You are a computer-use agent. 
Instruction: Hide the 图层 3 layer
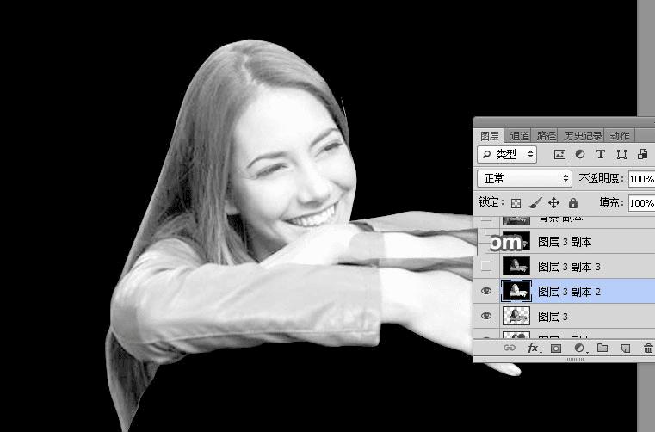(486, 316)
